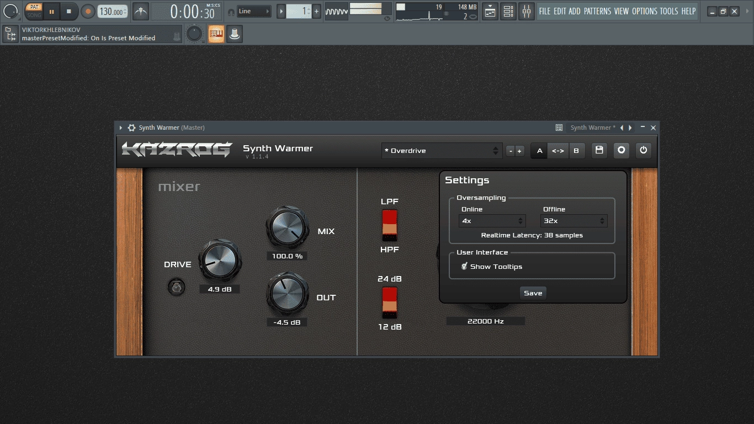Screen dimensions: 754x424
Task: Open the OPTIONS menu
Action: coord(645,11)
